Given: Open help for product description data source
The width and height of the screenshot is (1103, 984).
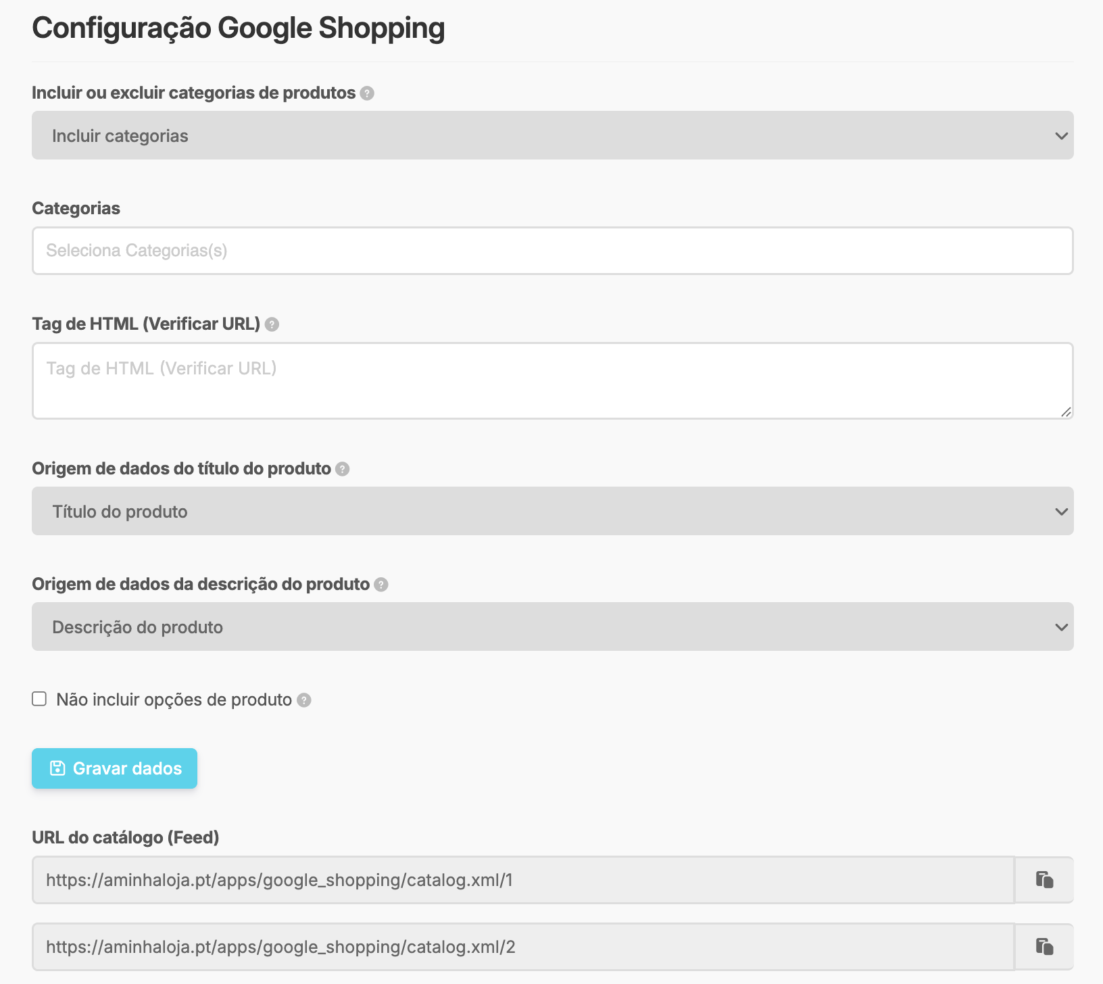Looking at the screenshot, I should (x=380, y=585).
